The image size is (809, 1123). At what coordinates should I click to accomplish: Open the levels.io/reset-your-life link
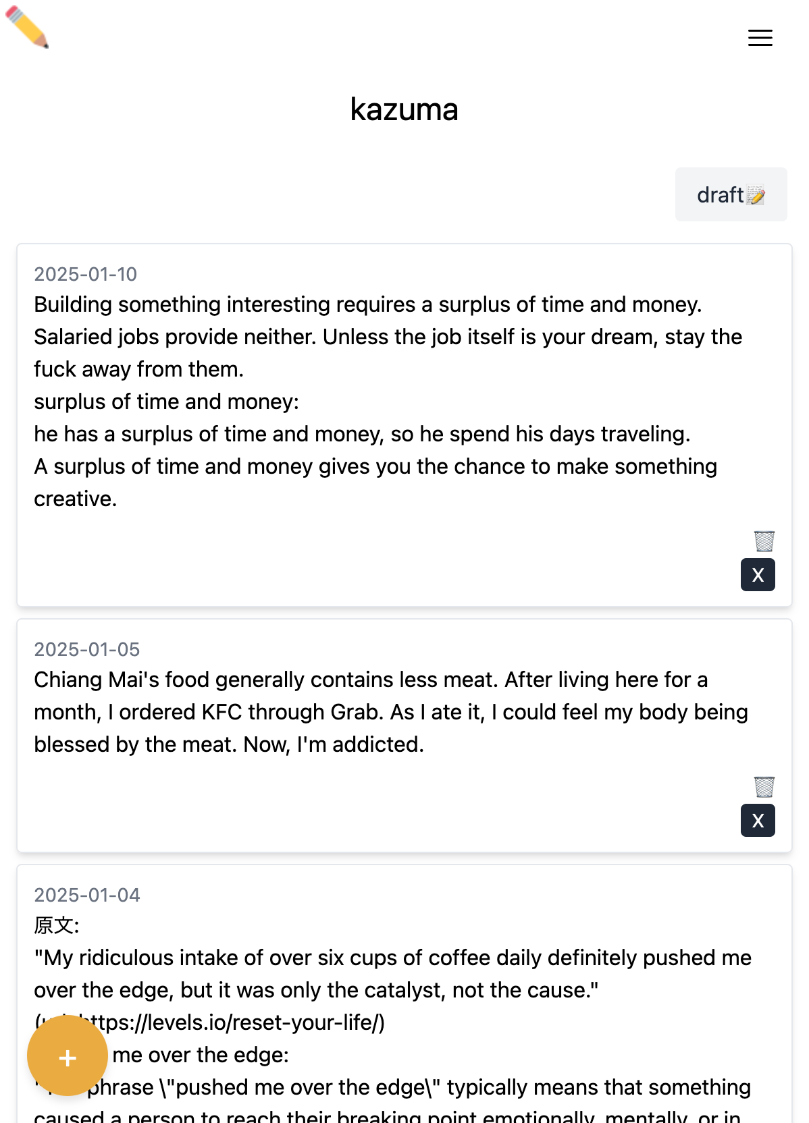click(x=230, y=1022)
